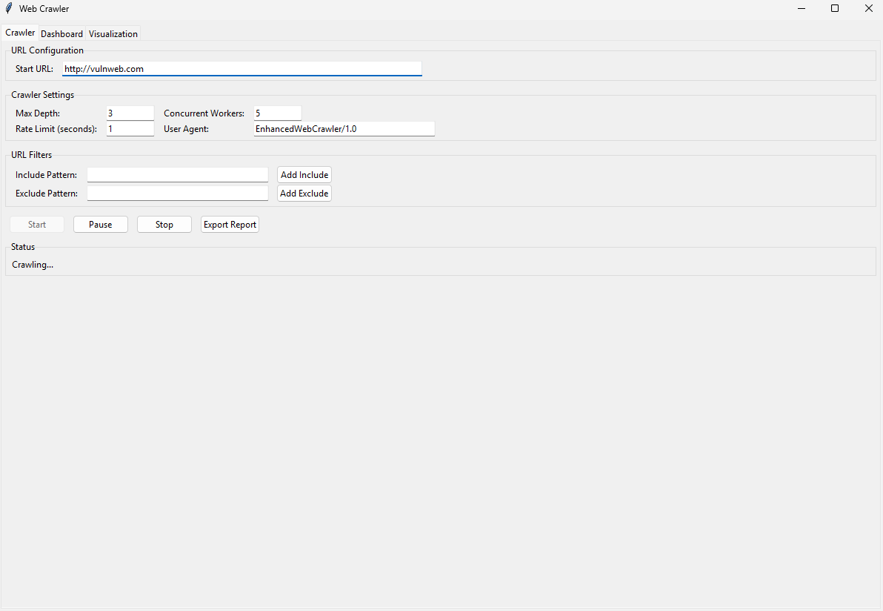Viewport: 883px width, 611px height.
Task: Click Export Report
Action: pos(230,225)
